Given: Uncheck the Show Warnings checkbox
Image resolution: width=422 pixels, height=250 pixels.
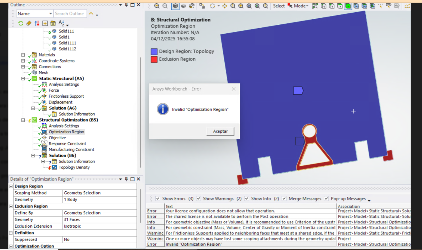Looking at the screenshot, I should pyautogui.click(x=199, y=198).
